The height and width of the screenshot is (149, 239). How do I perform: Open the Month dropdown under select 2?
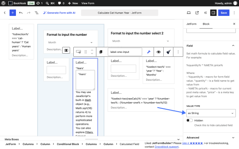[141, 41]
